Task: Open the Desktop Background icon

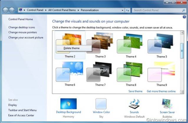Action: pyautogui.click(x=68, y=104)
